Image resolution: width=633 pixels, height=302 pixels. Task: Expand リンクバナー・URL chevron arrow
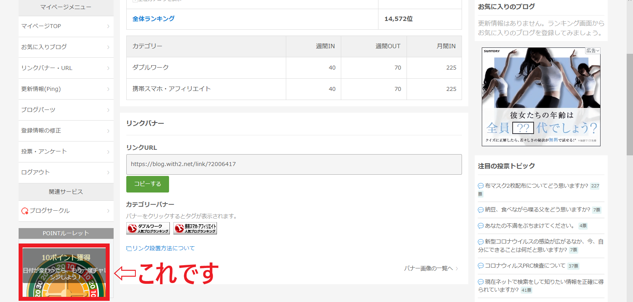point(108,68)
